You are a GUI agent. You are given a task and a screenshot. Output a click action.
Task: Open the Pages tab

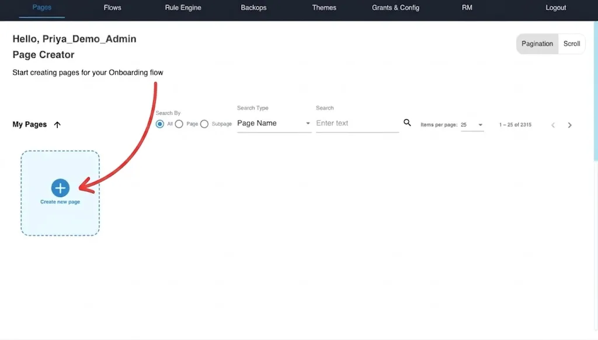click(42, 8)
